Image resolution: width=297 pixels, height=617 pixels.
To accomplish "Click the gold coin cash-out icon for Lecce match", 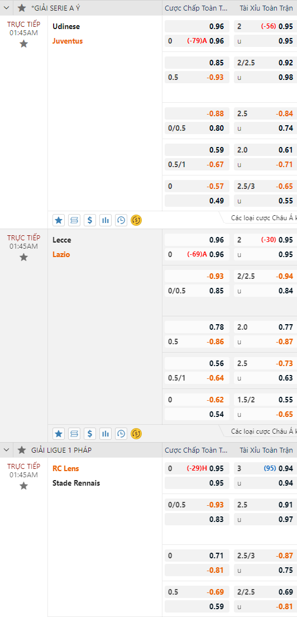I will coord(136,434).
